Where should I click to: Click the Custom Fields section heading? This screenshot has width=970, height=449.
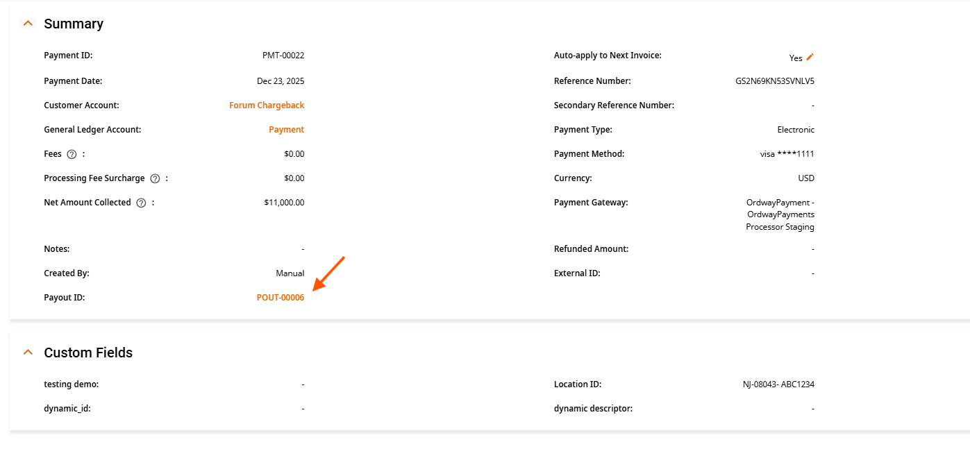88,353
